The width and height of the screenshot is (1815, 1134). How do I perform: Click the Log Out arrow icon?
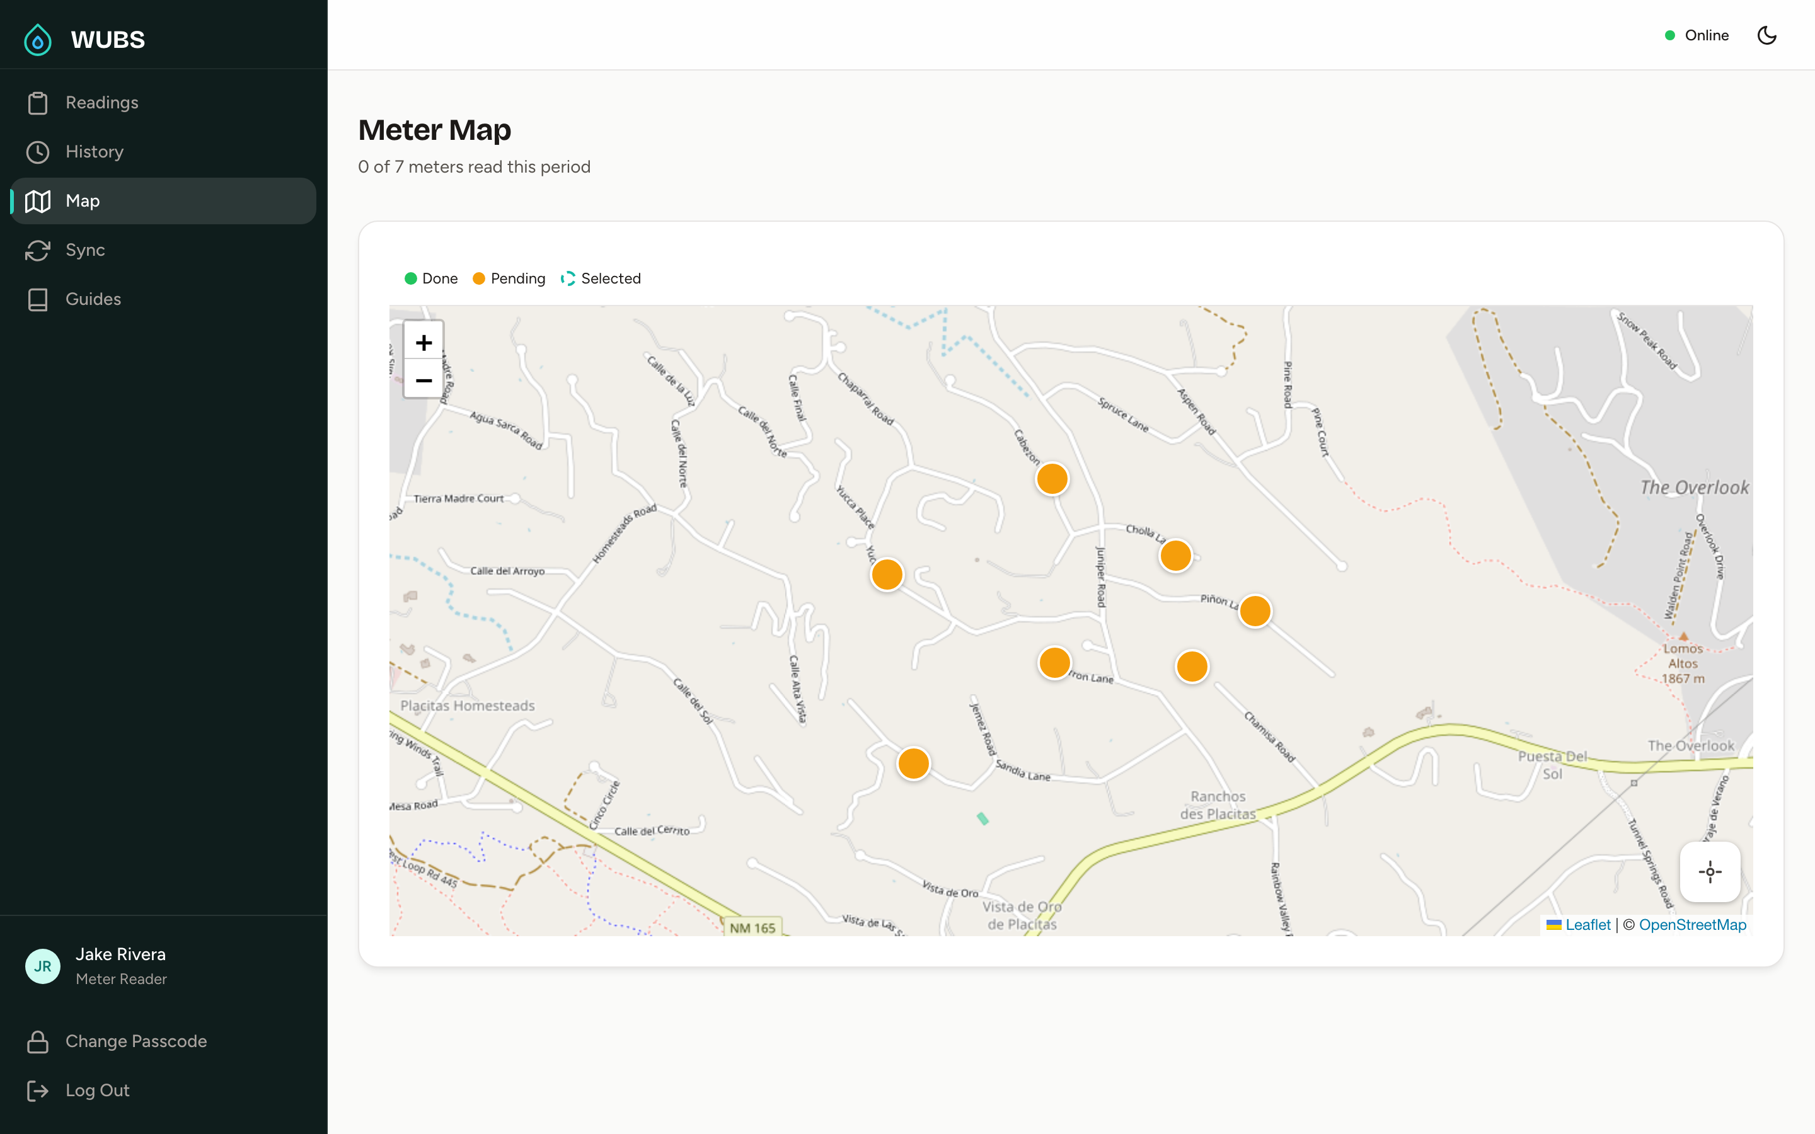pos(38,1090)
